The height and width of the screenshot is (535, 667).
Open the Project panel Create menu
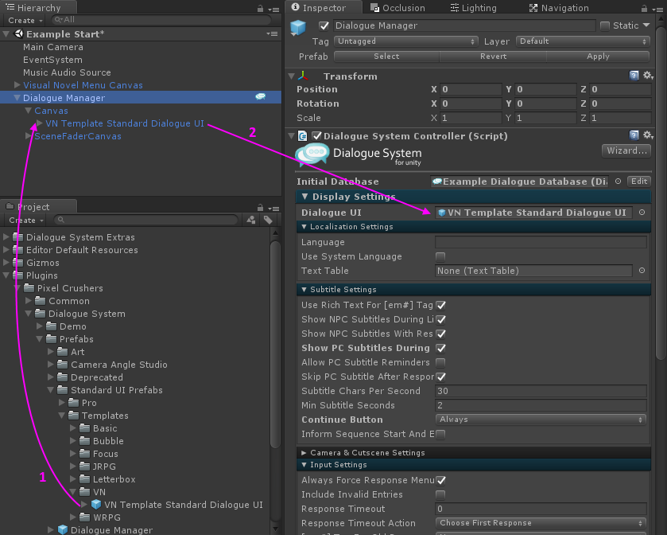tap(26, 220)
